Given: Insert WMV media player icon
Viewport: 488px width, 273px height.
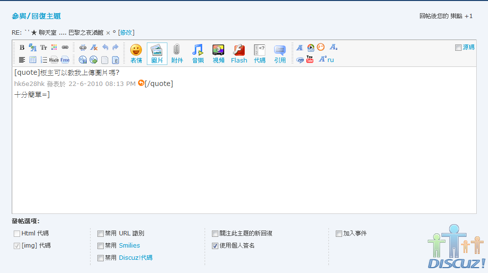Looking at the screenshot, I should pyautogui.click(x=311, y=47).
